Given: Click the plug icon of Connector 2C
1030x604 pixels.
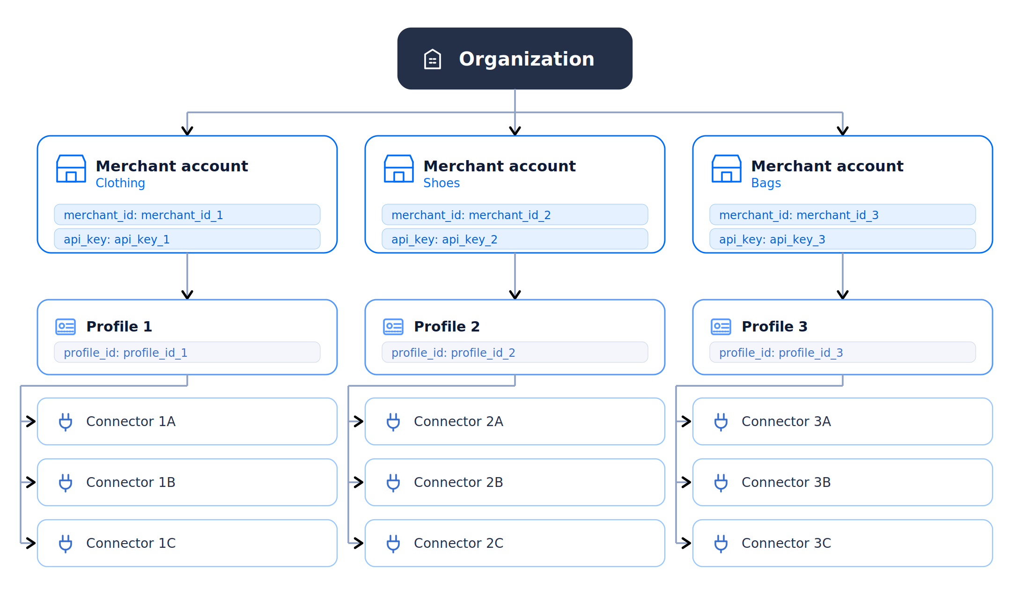Looking at the screenshot, I should pos(393,543).
